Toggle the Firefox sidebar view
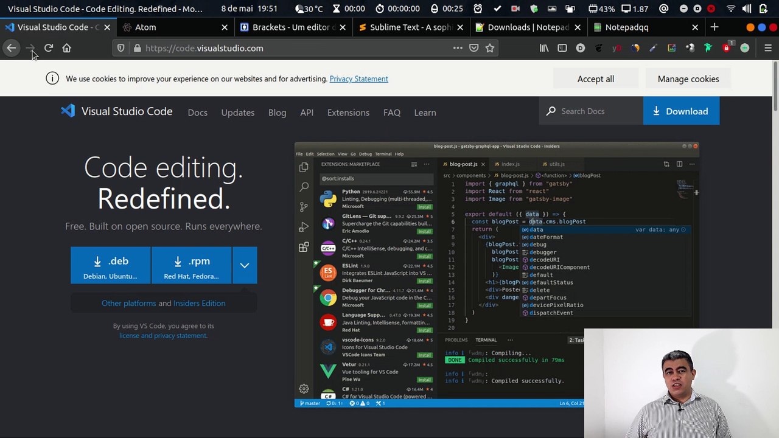Viewport: 779px width, 438px height. pos(562,48)
